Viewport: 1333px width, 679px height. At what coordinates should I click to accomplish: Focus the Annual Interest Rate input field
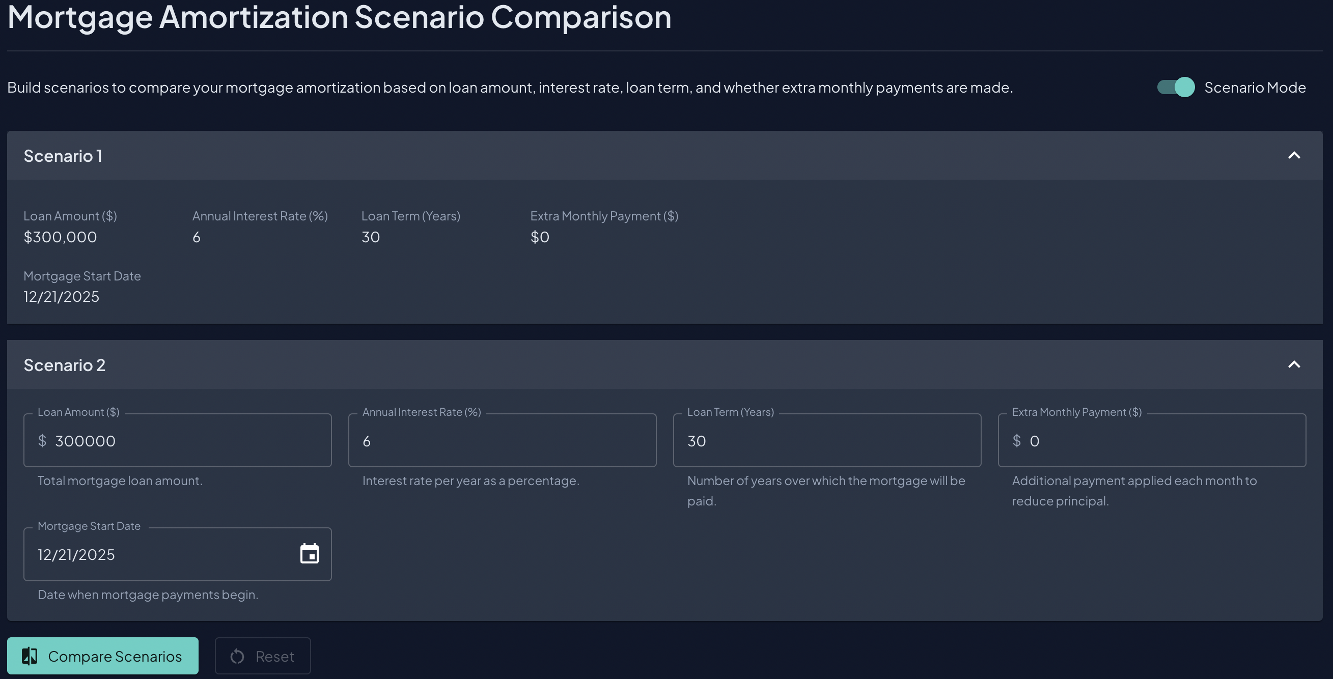[x=502, y=441]
